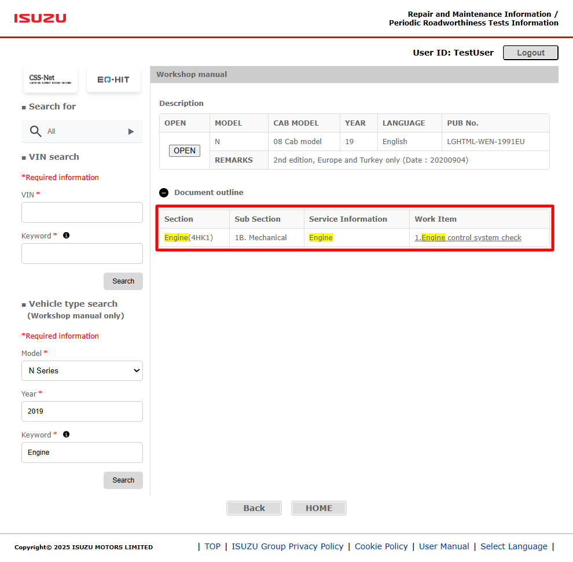Click the HOME button
The width and height of the screenshot is (573, 562).
318,508
